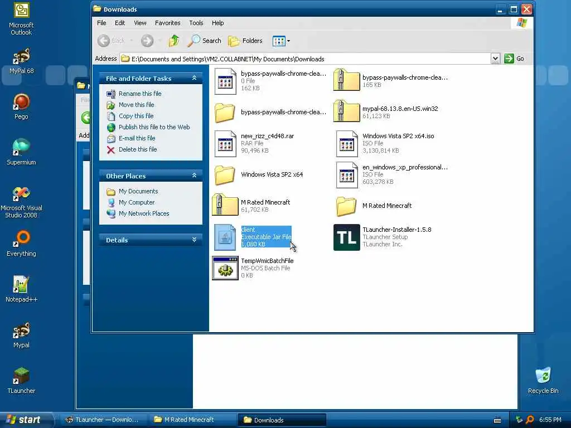Expand the Details panel
This screenshot has height=428, width=571.
pyautogui.click(x=194, y=240)
